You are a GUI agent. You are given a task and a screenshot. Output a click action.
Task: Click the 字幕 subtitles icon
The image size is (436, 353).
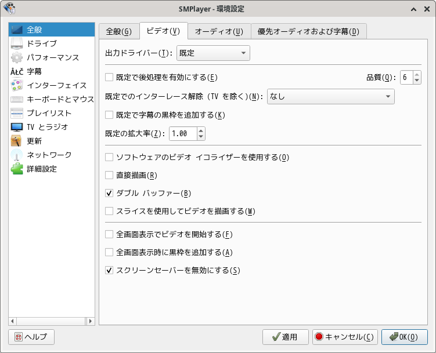click(17, 71)
